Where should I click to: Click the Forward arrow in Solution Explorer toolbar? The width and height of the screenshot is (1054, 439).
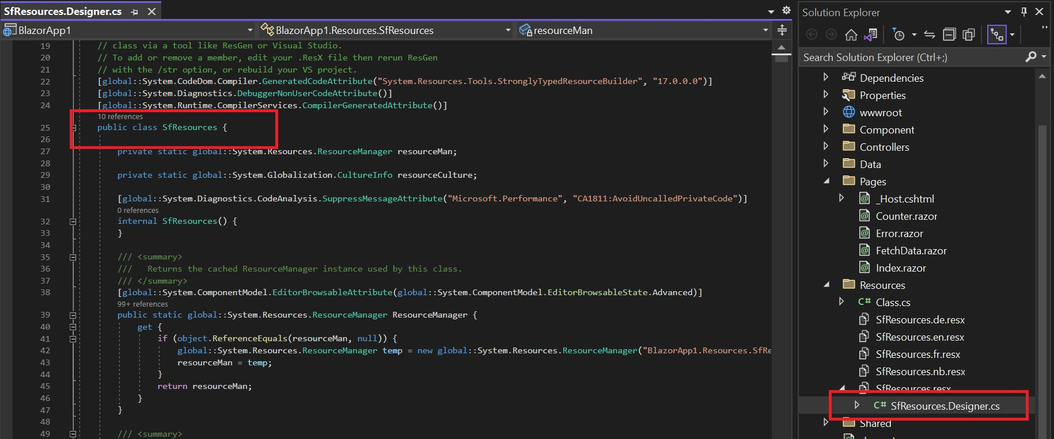(831, 35)
